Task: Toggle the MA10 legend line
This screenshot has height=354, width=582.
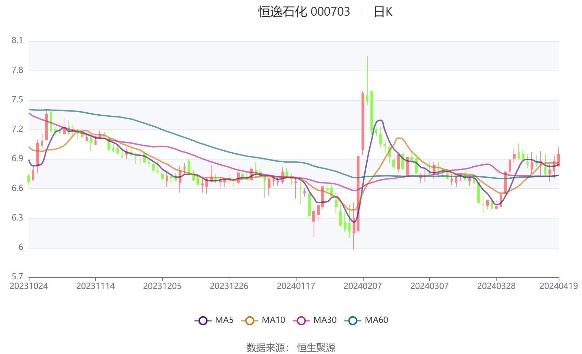Action: pos(263,320)
